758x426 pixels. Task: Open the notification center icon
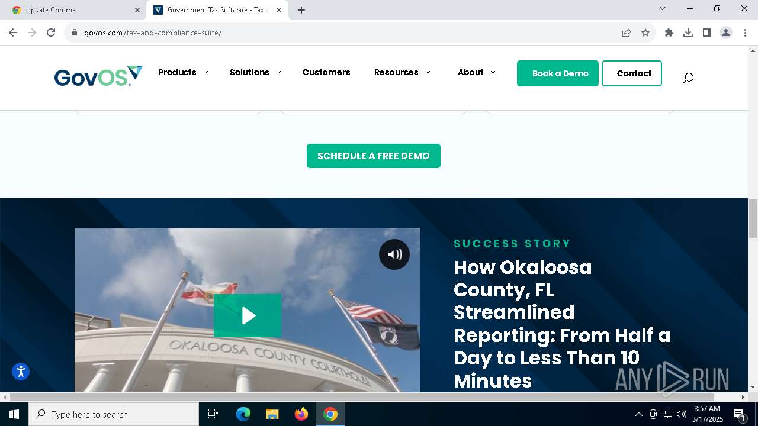coord(739,414)
